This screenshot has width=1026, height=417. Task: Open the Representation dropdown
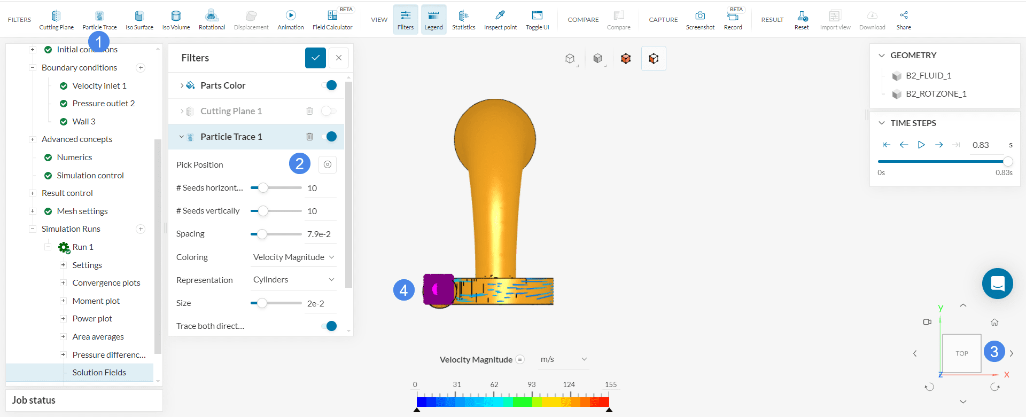(293, 280)
